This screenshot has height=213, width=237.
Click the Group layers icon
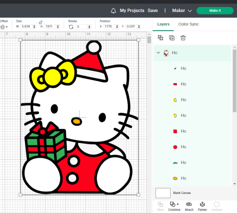tap(160, 38)
